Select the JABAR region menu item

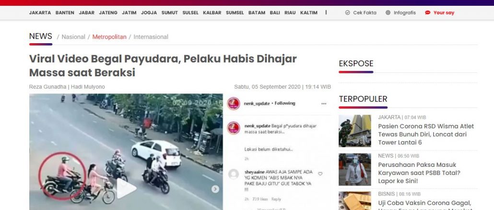pyautogui.click(x=87, y=13)
